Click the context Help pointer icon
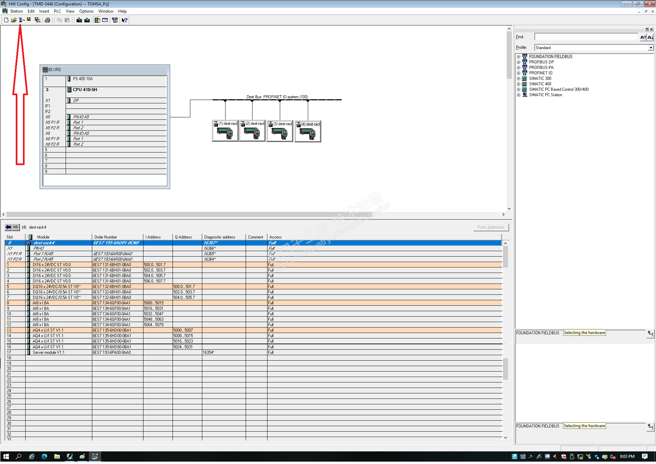This screenshot has height=464, width=656. (x=125, y=20)
